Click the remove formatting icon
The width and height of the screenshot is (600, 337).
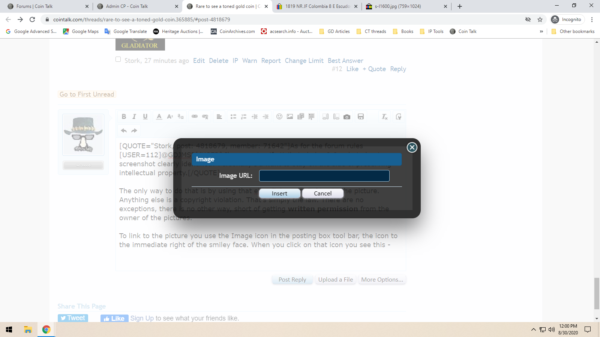click(x=385, y=117)
